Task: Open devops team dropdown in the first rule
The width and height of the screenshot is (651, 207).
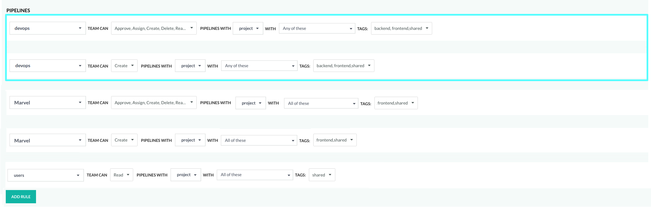Action: [x=48, y=29]
